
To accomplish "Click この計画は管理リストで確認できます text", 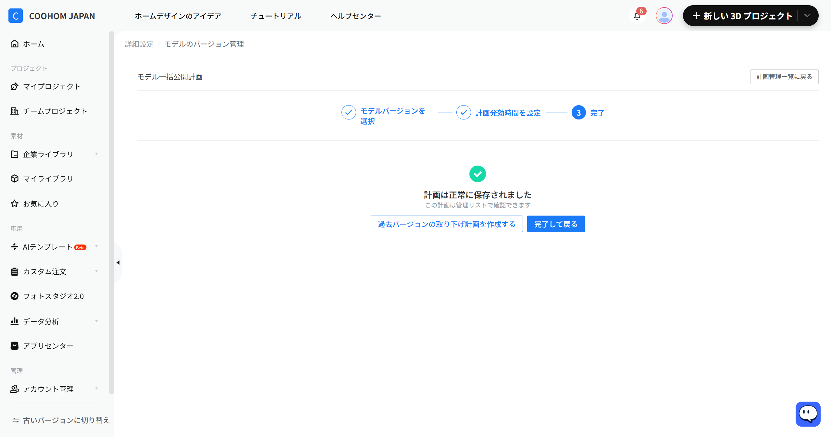I will (x=478, y=205).
